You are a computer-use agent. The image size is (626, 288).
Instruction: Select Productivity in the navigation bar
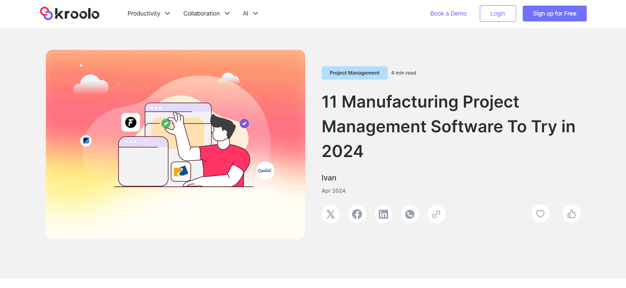pyautogui.click(x=144, y=13)
